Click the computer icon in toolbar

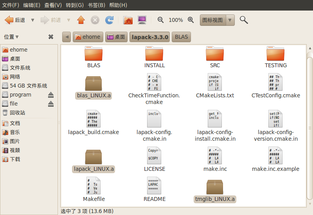point(142,20)
